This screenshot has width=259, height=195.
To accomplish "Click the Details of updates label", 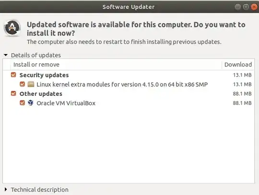I will [36, 55].
